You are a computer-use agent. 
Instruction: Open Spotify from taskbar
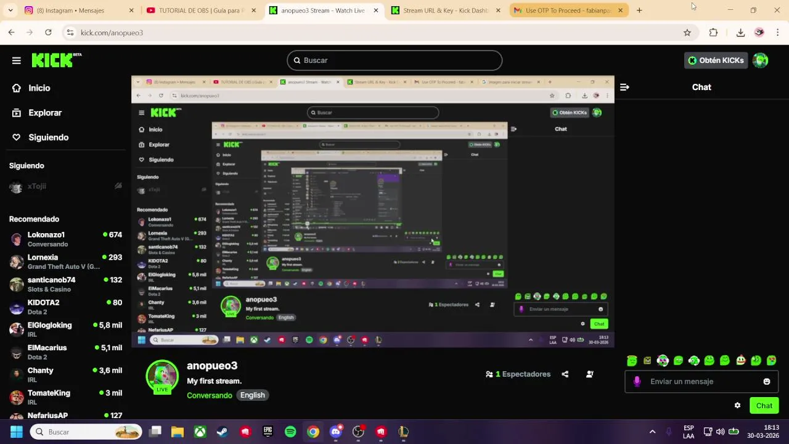pyautogui.click(x=290, y=432)
